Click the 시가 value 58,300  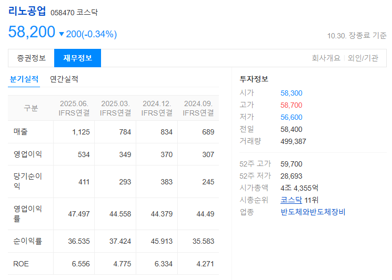(x=292, y=93)
